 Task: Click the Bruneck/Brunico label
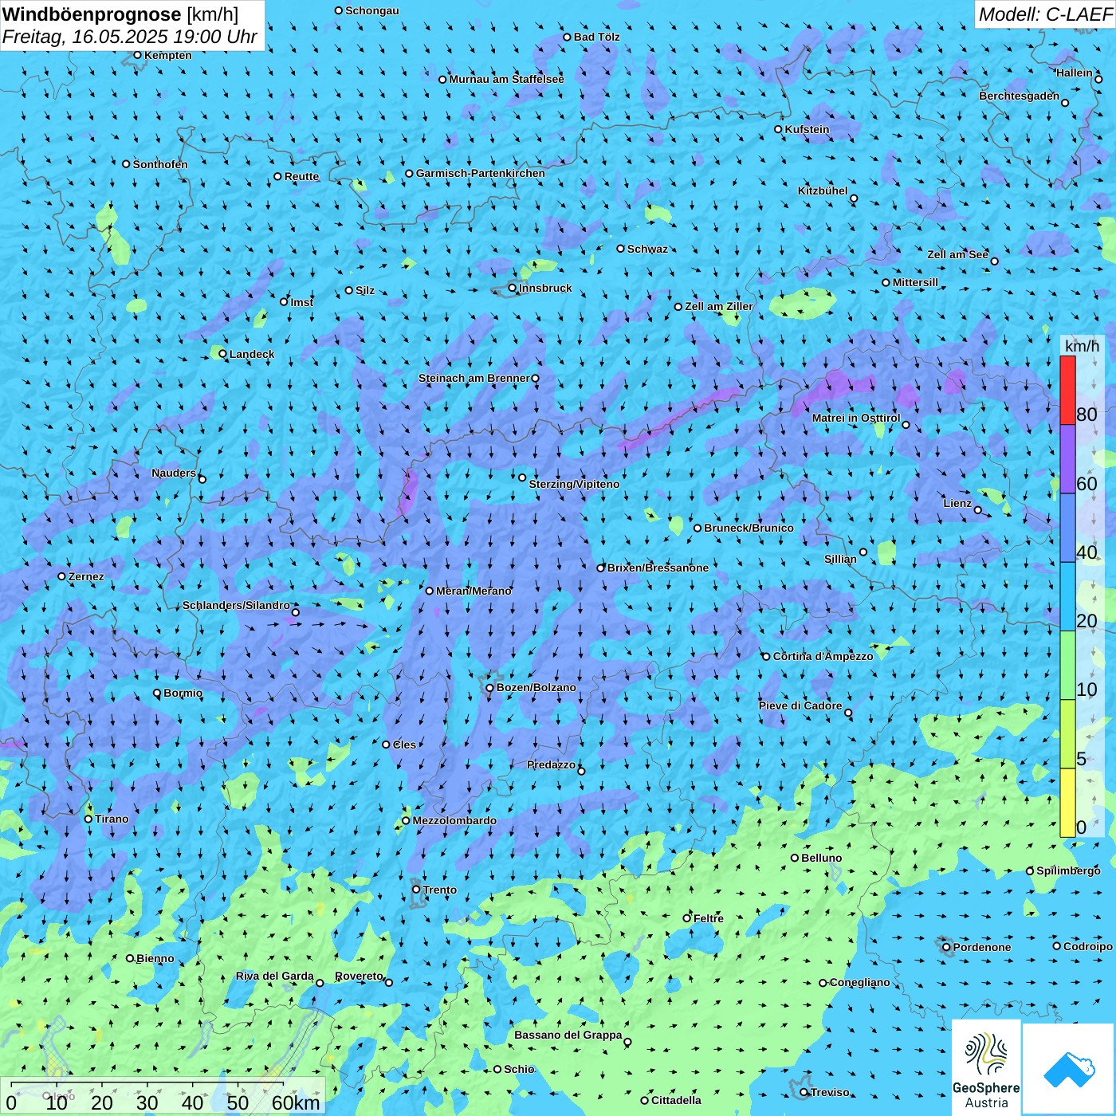[749, 528]
